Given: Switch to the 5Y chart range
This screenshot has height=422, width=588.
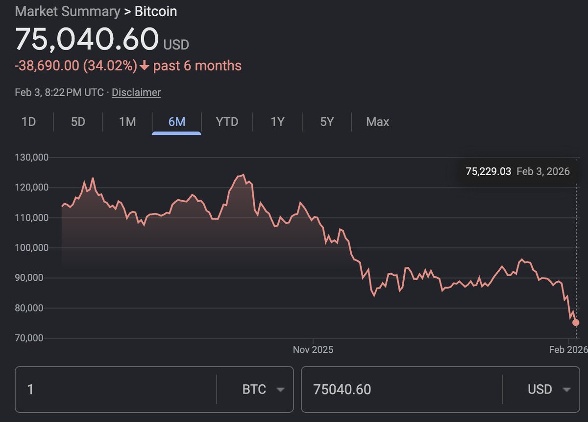Looking at the screenshot, I should [x=327, y=122].
